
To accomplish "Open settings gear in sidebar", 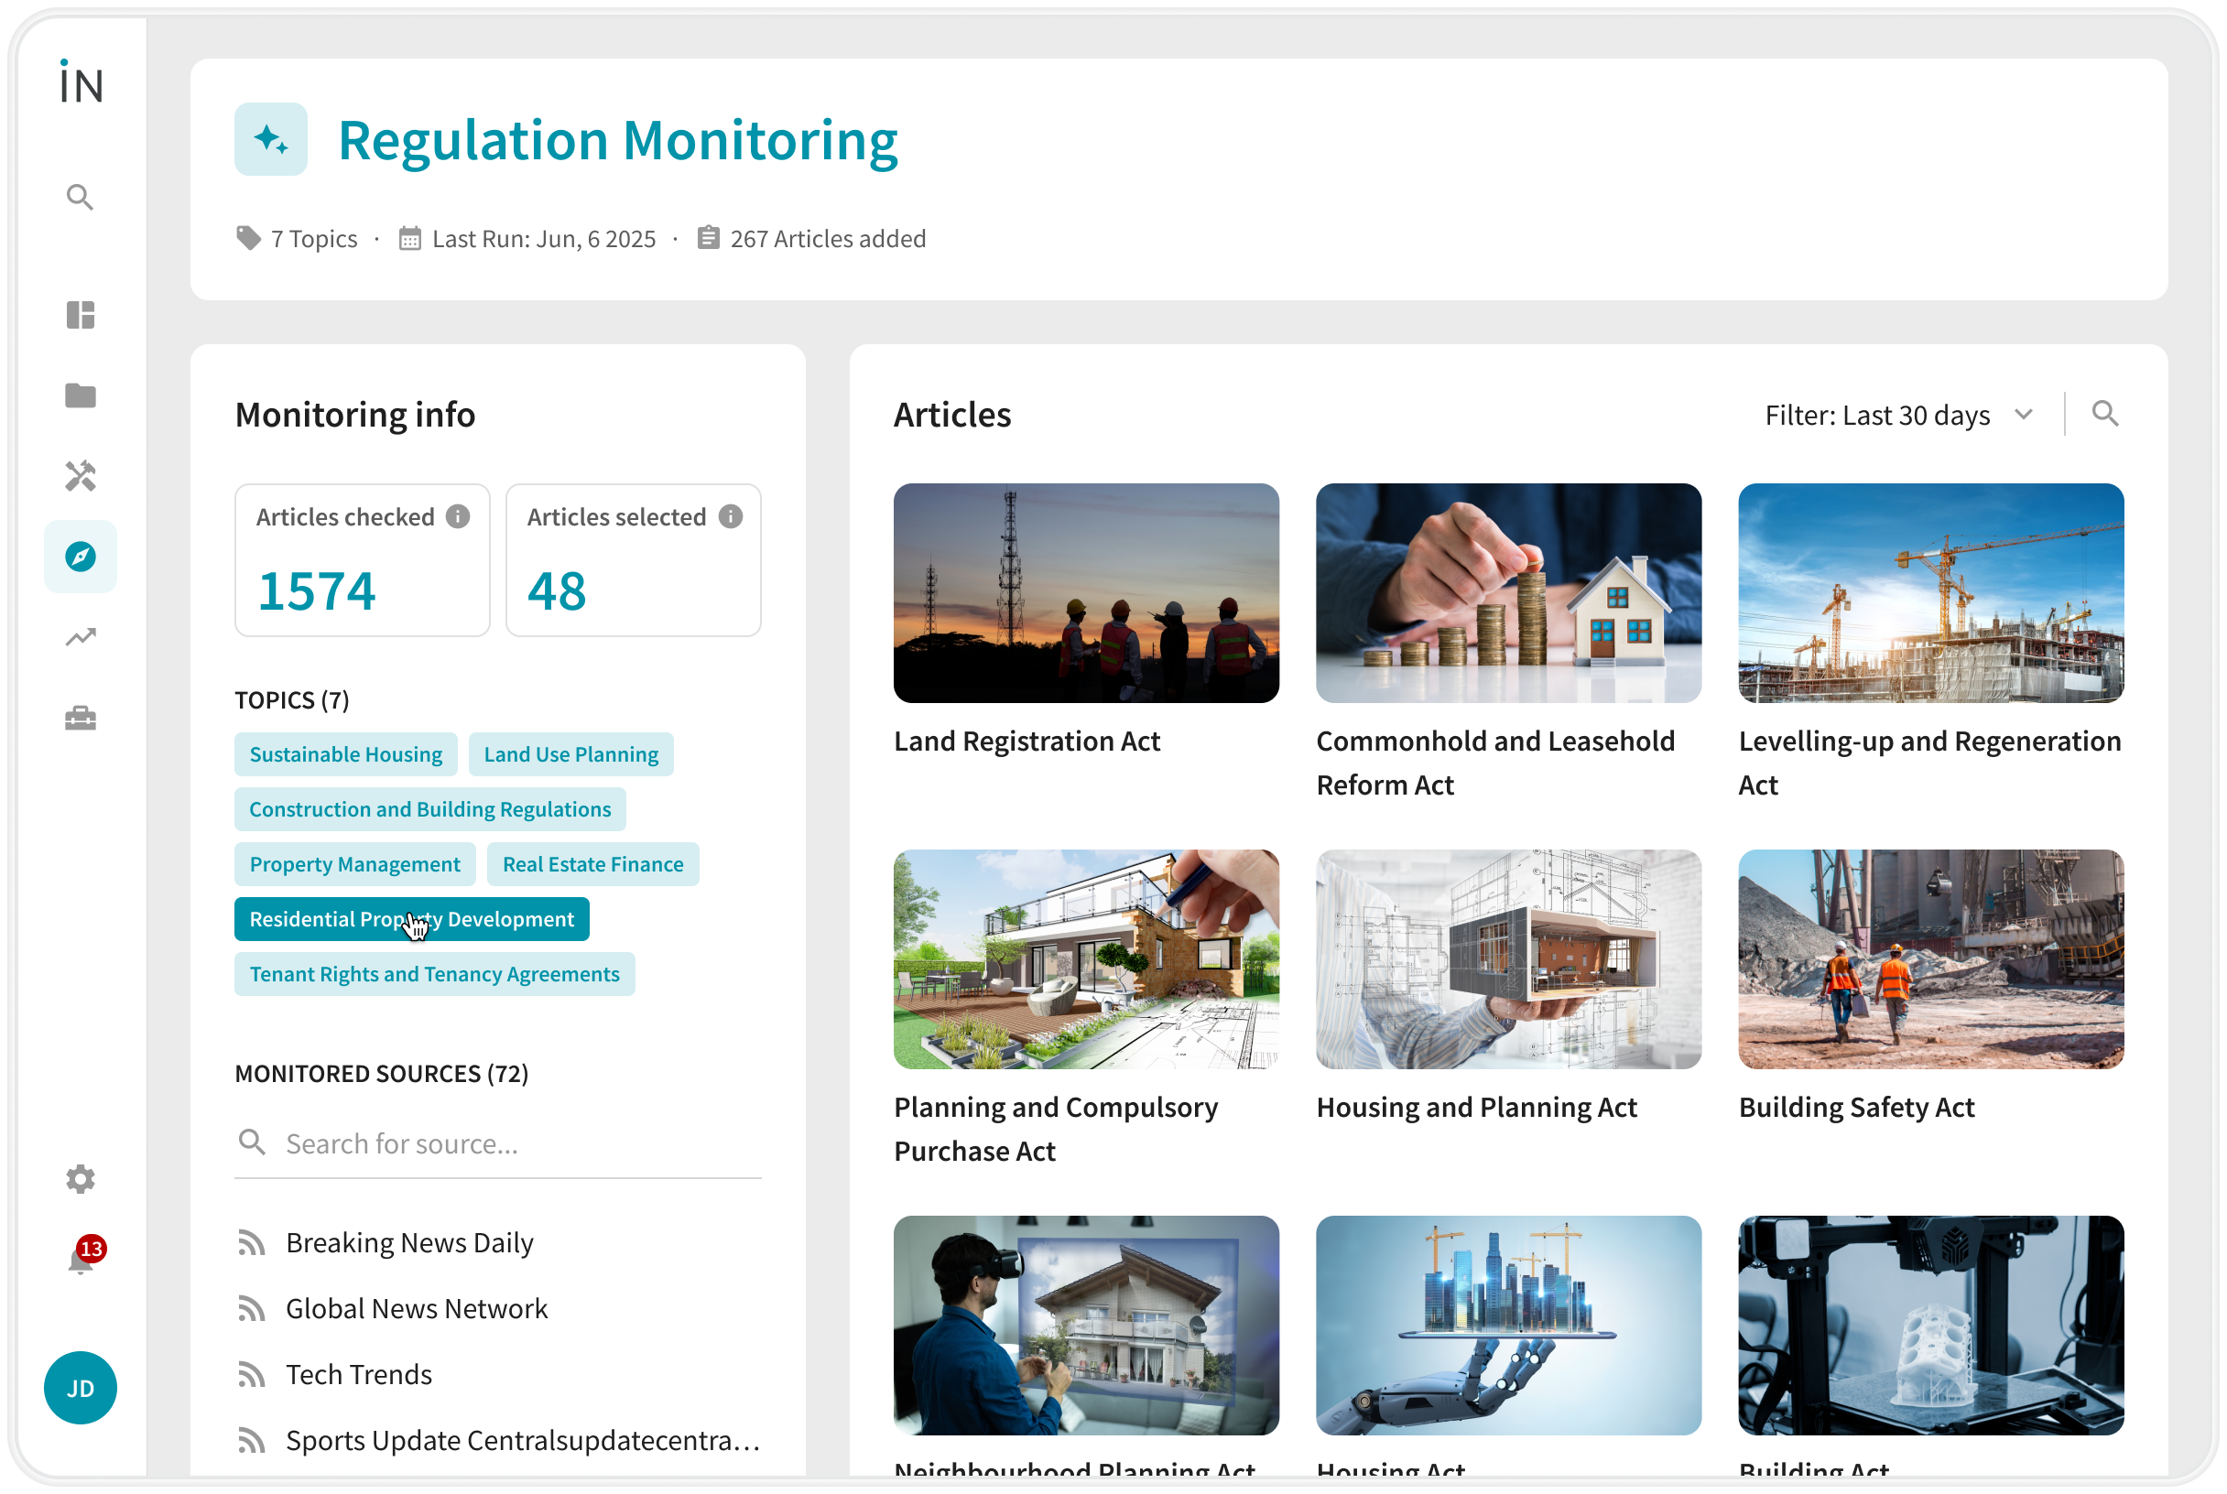I will pyautogui.click(x=80, y=1178).
